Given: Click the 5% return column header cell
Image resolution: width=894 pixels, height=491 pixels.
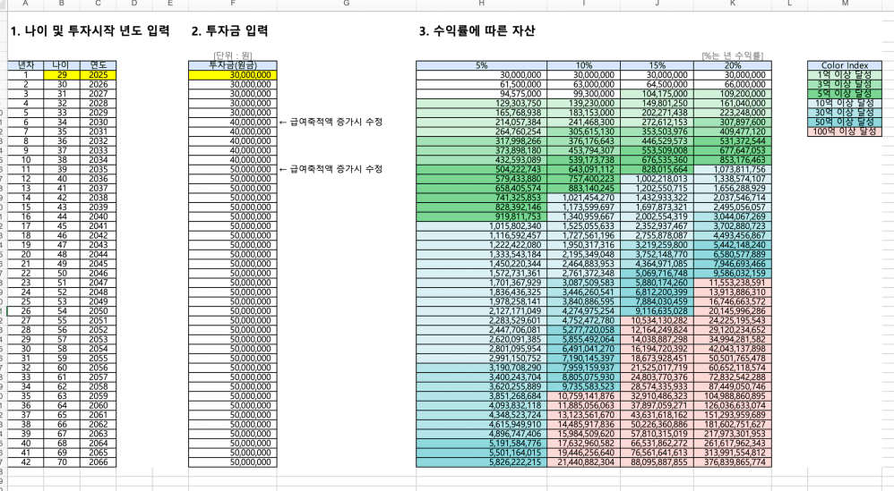Looking at the screenshot, I should (x=481, y=65).
